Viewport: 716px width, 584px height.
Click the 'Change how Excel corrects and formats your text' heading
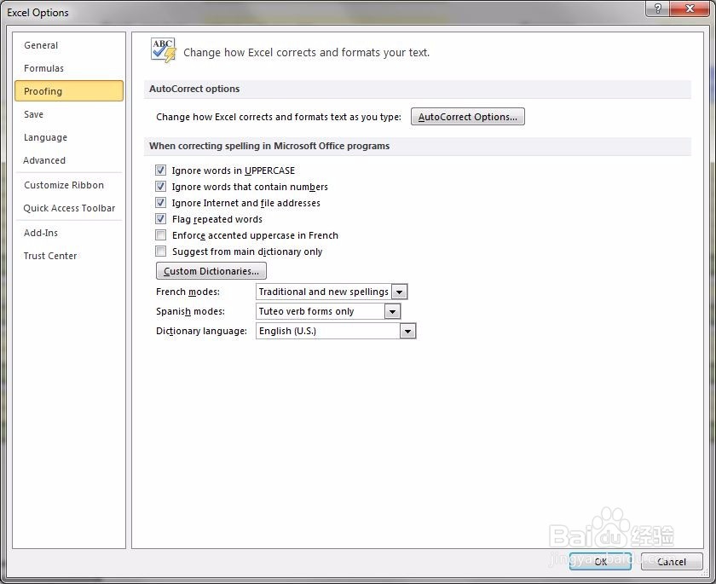306,53
